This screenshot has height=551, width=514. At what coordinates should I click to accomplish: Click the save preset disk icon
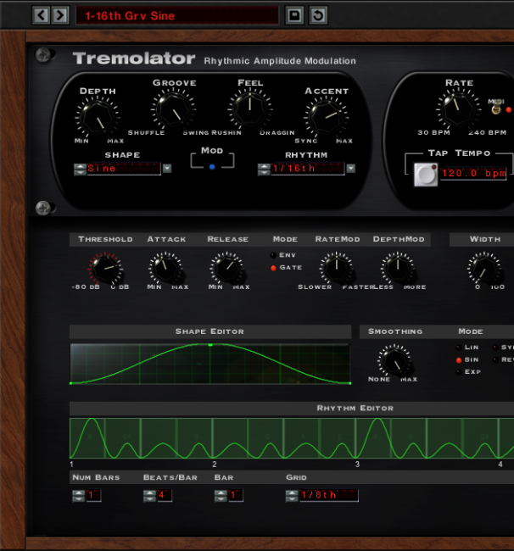[x=294, y=15]
